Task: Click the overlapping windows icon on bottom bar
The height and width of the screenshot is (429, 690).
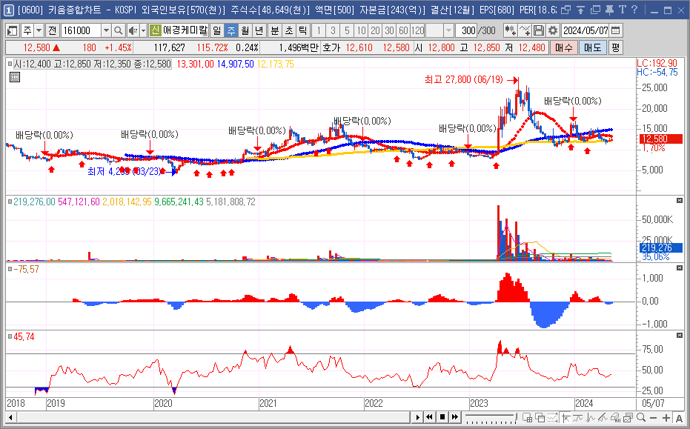Action: 540,417
